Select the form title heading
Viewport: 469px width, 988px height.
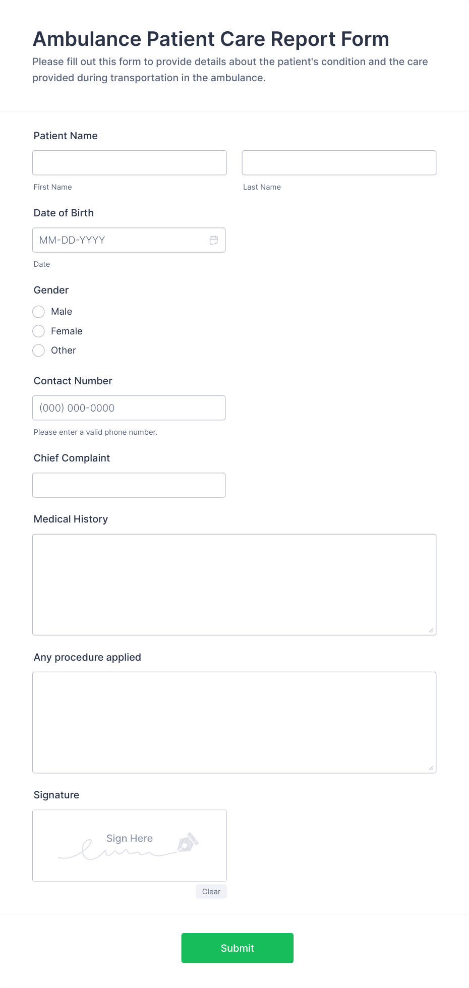[210, 39]
